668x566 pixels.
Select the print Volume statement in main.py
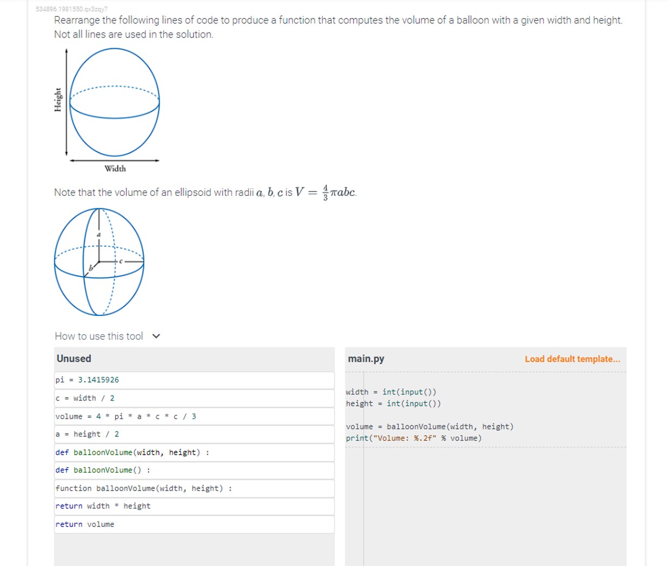413,438
